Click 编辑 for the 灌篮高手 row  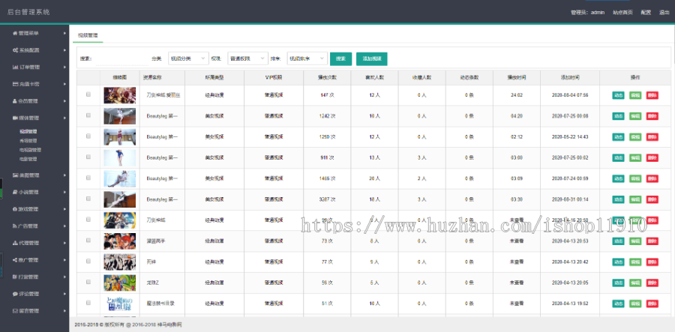[635, 241]
